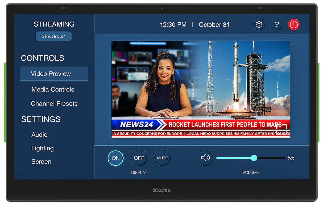Open Audio settings
The height and width of the screenshot is (206, 323).
coord(39,135)
